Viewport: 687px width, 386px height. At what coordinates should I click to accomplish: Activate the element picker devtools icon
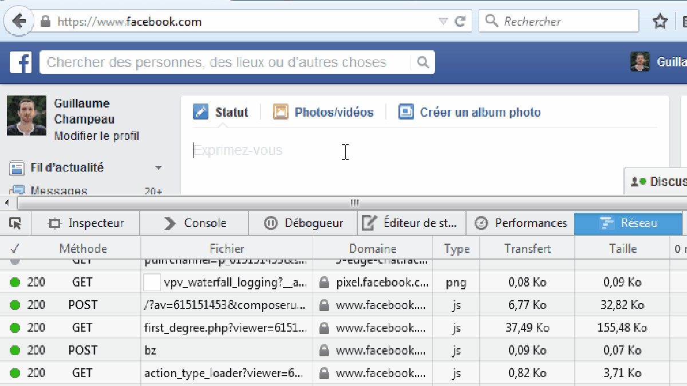(x=15, y=223)
